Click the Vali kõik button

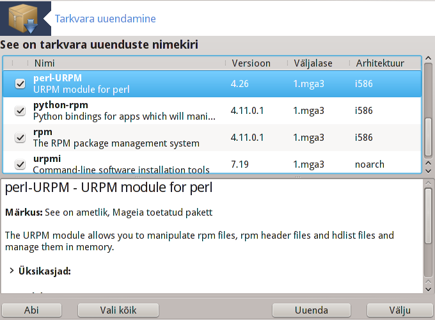(x=118, y=310)
